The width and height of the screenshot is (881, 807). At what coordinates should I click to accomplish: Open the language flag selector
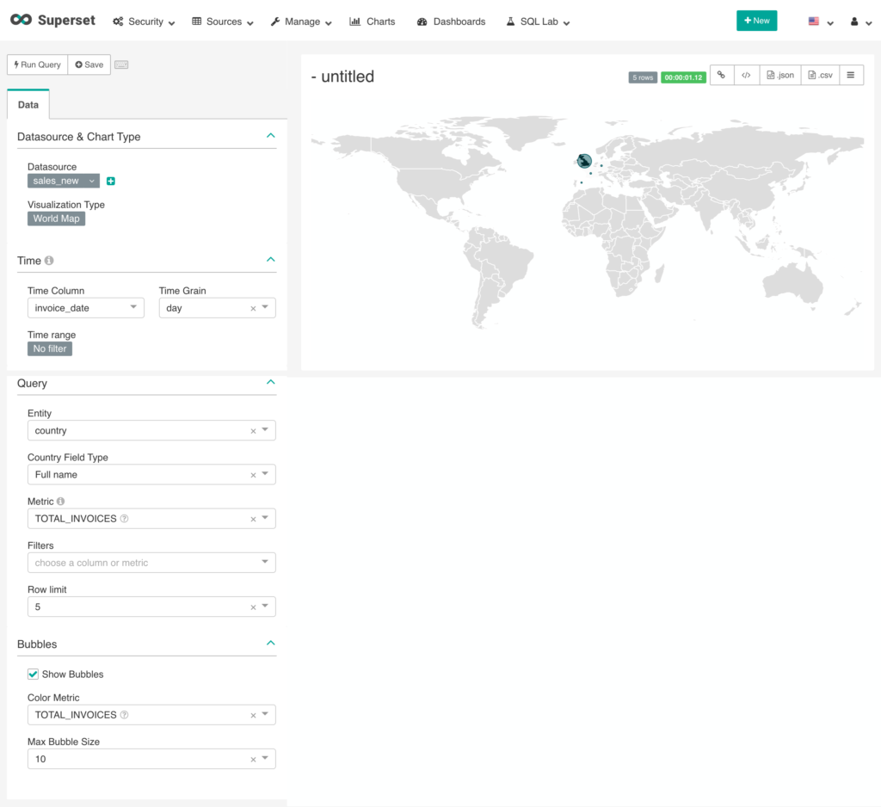pos(820,22)
